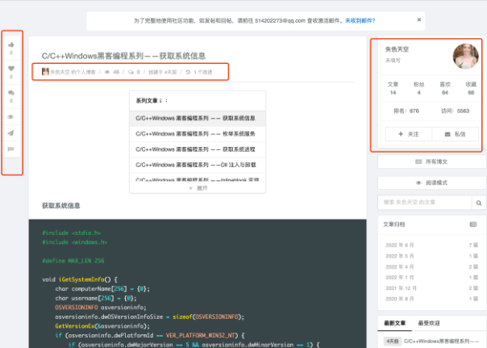Click the author avatar next to 失色天空 的个人博客
Viewport: 487px width, 348px height.
point(45,72)
